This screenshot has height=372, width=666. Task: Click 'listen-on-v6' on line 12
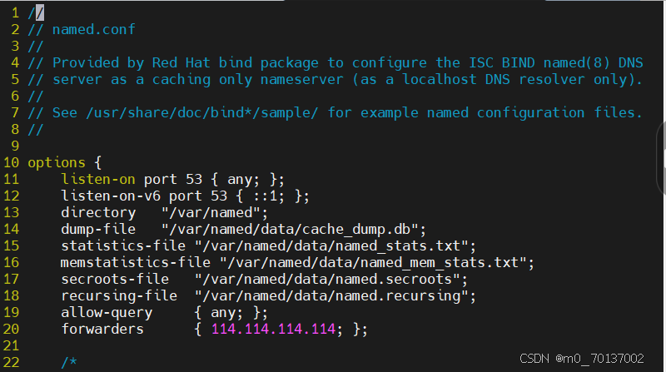[111, 196]
